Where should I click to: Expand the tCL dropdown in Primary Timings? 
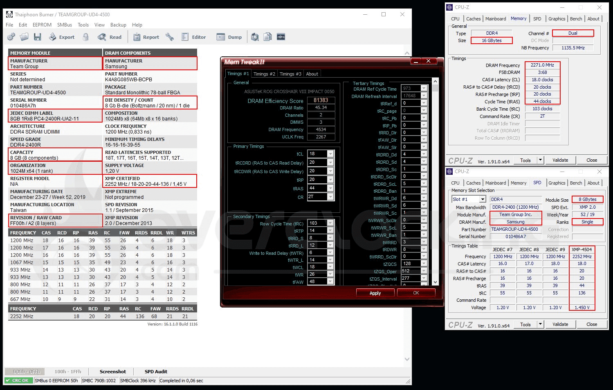pos(330,154)
